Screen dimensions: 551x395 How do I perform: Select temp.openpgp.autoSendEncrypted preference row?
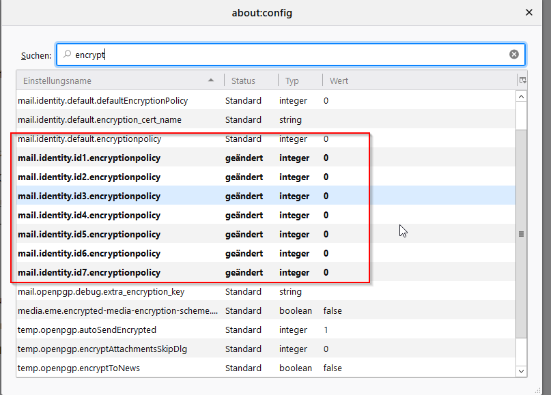[87, 330]
